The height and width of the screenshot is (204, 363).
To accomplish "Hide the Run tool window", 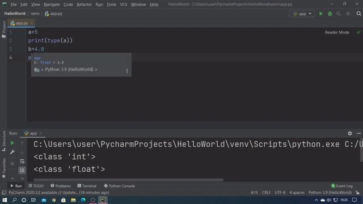I will tap(358, 134).
